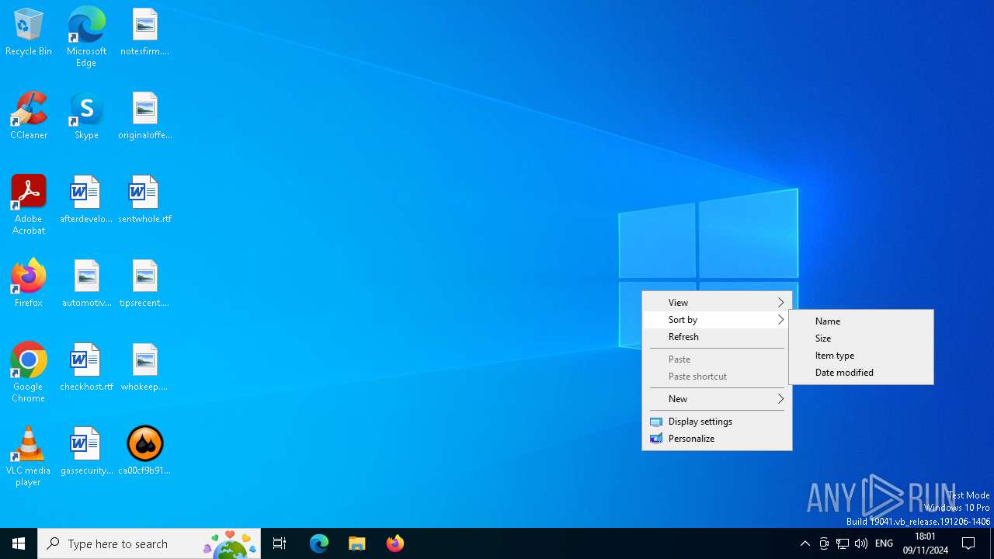The width and height of the screenshot is (994, 559).
Task: Open the Meet Now tray icon
Action: coord(824,543)
